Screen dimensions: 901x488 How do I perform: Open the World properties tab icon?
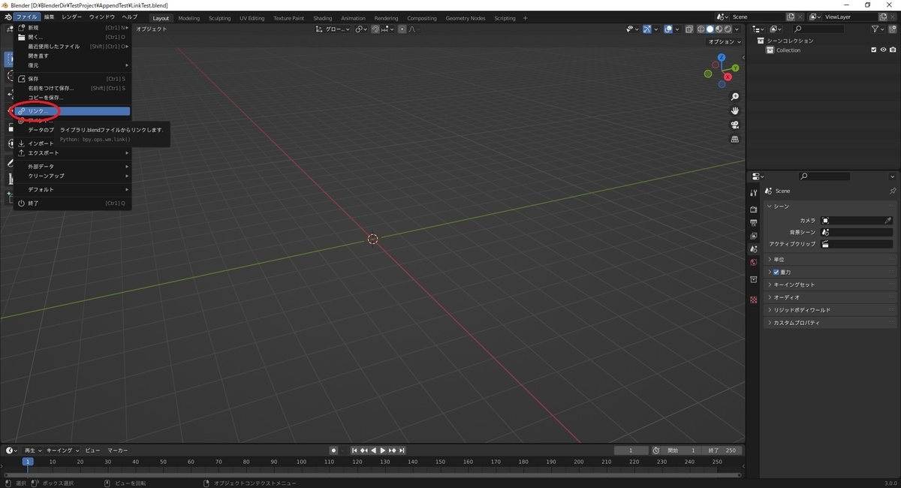(753, 262)
